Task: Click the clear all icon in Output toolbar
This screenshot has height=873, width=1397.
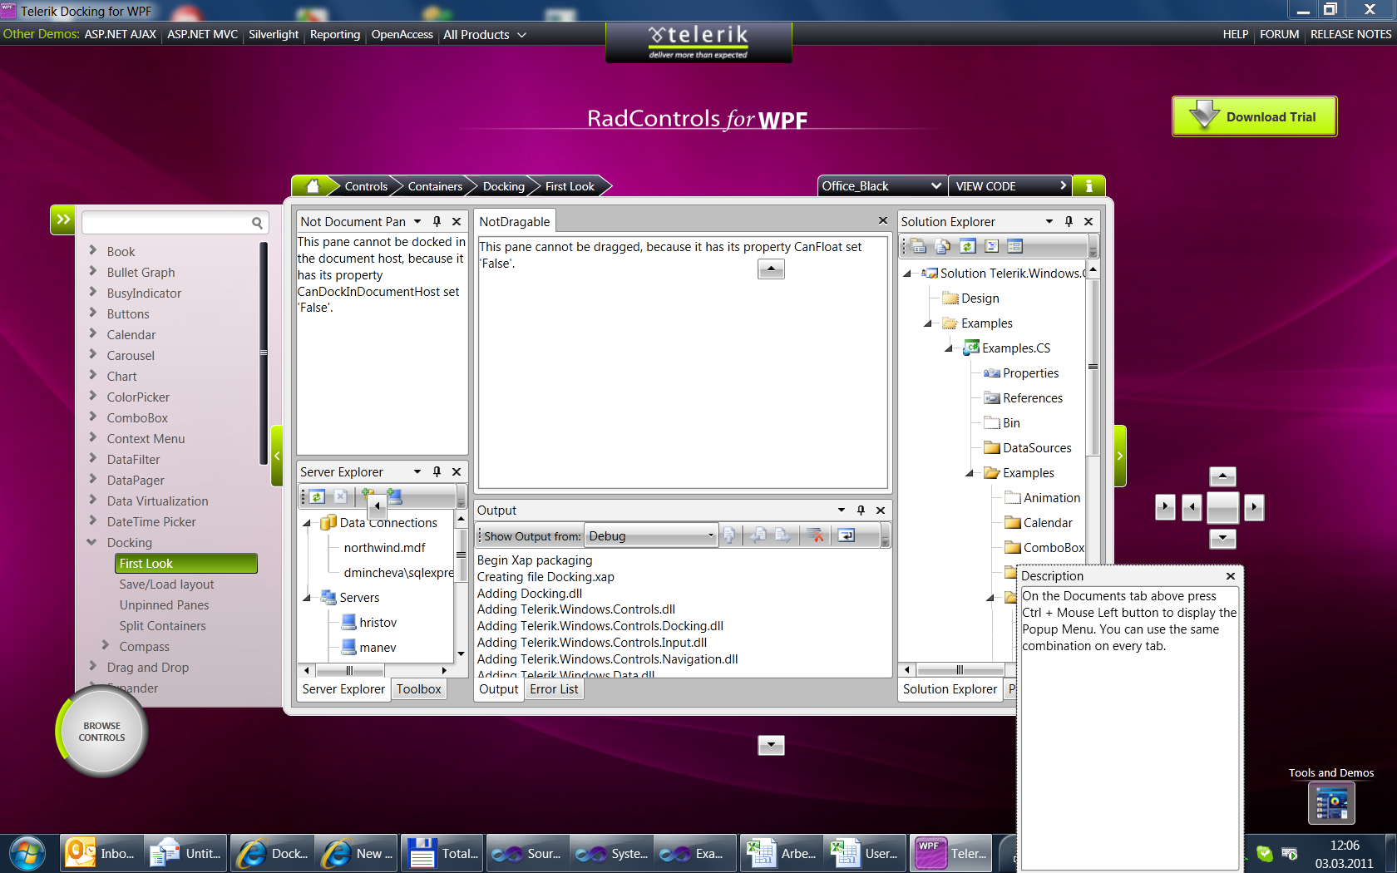Action: pyautogui.click(x=815, y=535)
